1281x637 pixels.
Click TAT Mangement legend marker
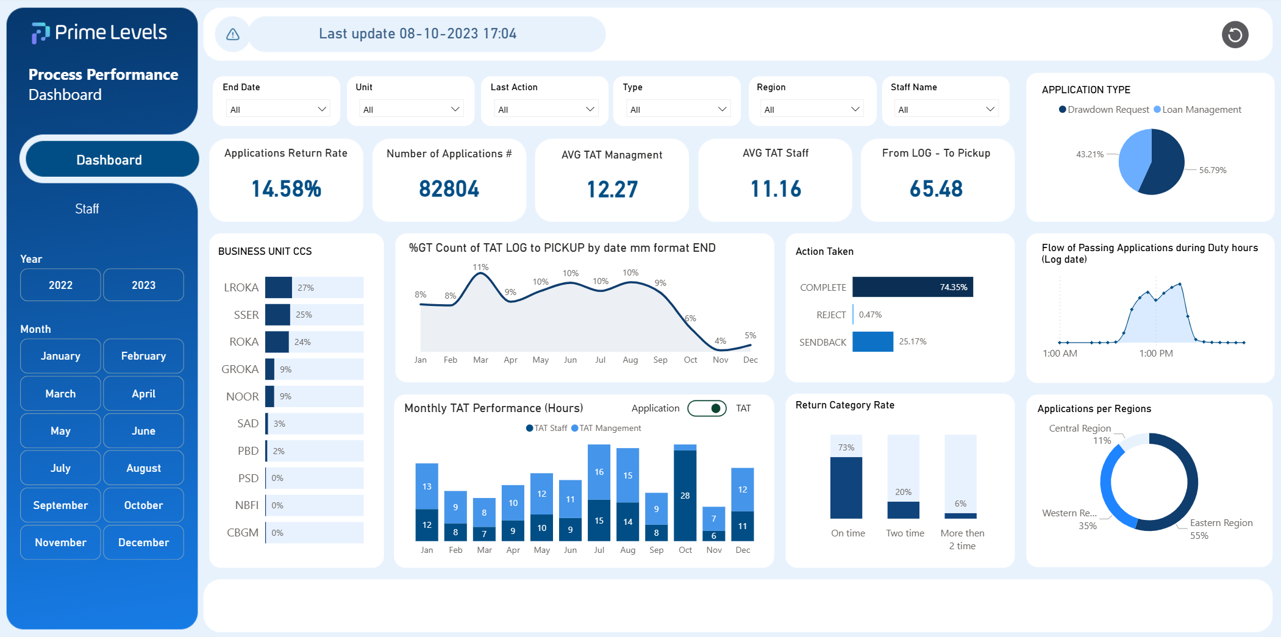(x=574, y=429)
